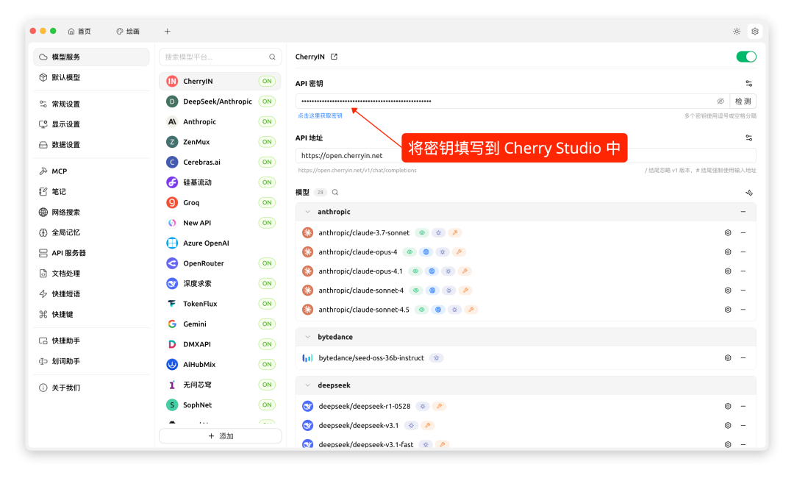
Task: Switch to the 绘画 tab
Action: click(x=128, y=32)
